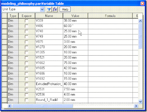Click the Formula cell for V1662
Screen dimensions: 147x112
point(110,63)
